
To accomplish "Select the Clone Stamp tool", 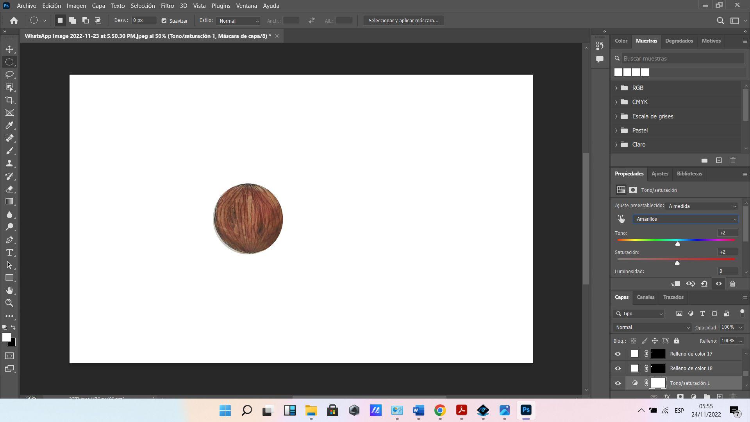I will 9,163.
